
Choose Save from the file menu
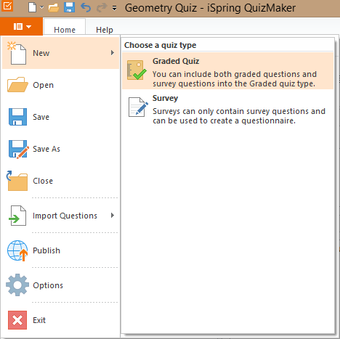pos(60,117)
